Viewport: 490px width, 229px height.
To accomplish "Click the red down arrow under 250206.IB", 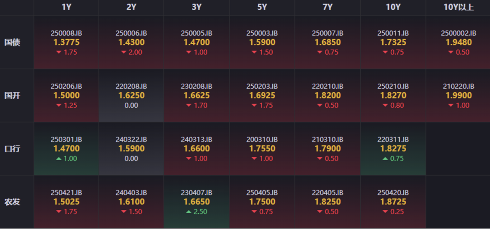I will click(58, 106).
